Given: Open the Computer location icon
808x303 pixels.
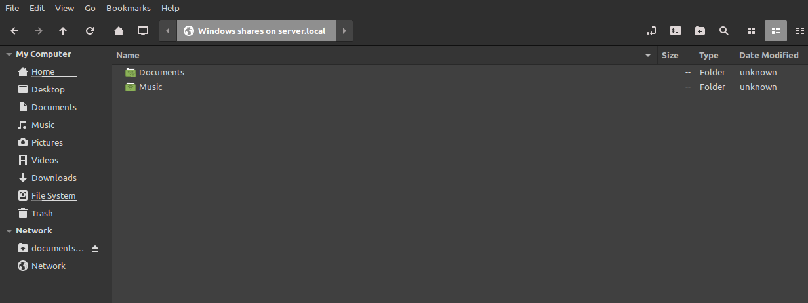Looking at the screenshot, I should tap(142, 31).
